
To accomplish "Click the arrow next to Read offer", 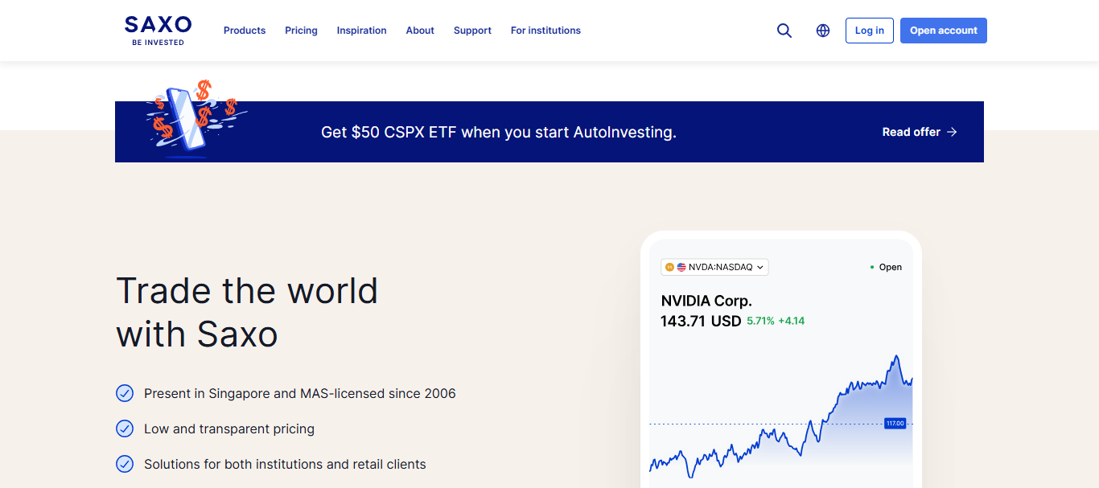I will coord(952,132).
